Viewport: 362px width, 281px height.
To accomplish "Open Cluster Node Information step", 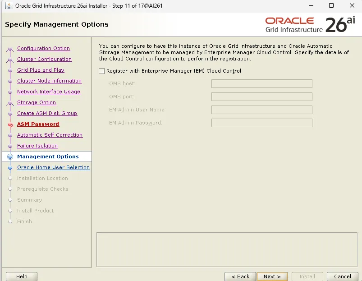I will coord(50,81).
